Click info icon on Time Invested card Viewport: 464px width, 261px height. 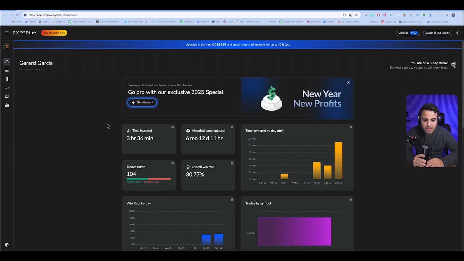(x=172, y=127)
